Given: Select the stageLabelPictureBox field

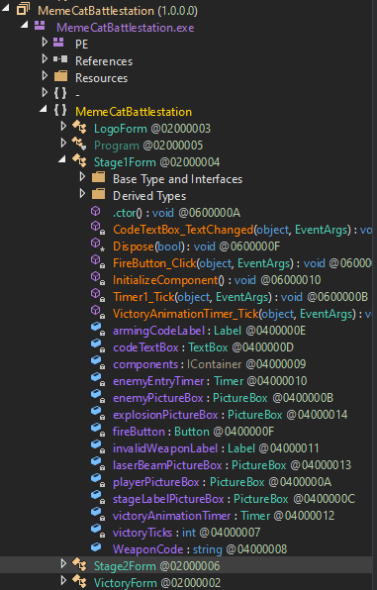Looking at the screenshot, I should (x=235, y=499).
